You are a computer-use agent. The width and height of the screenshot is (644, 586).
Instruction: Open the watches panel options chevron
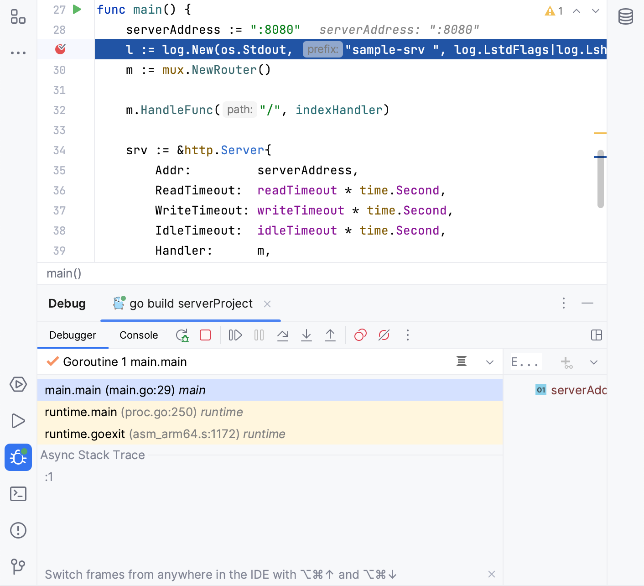[593, 361]
